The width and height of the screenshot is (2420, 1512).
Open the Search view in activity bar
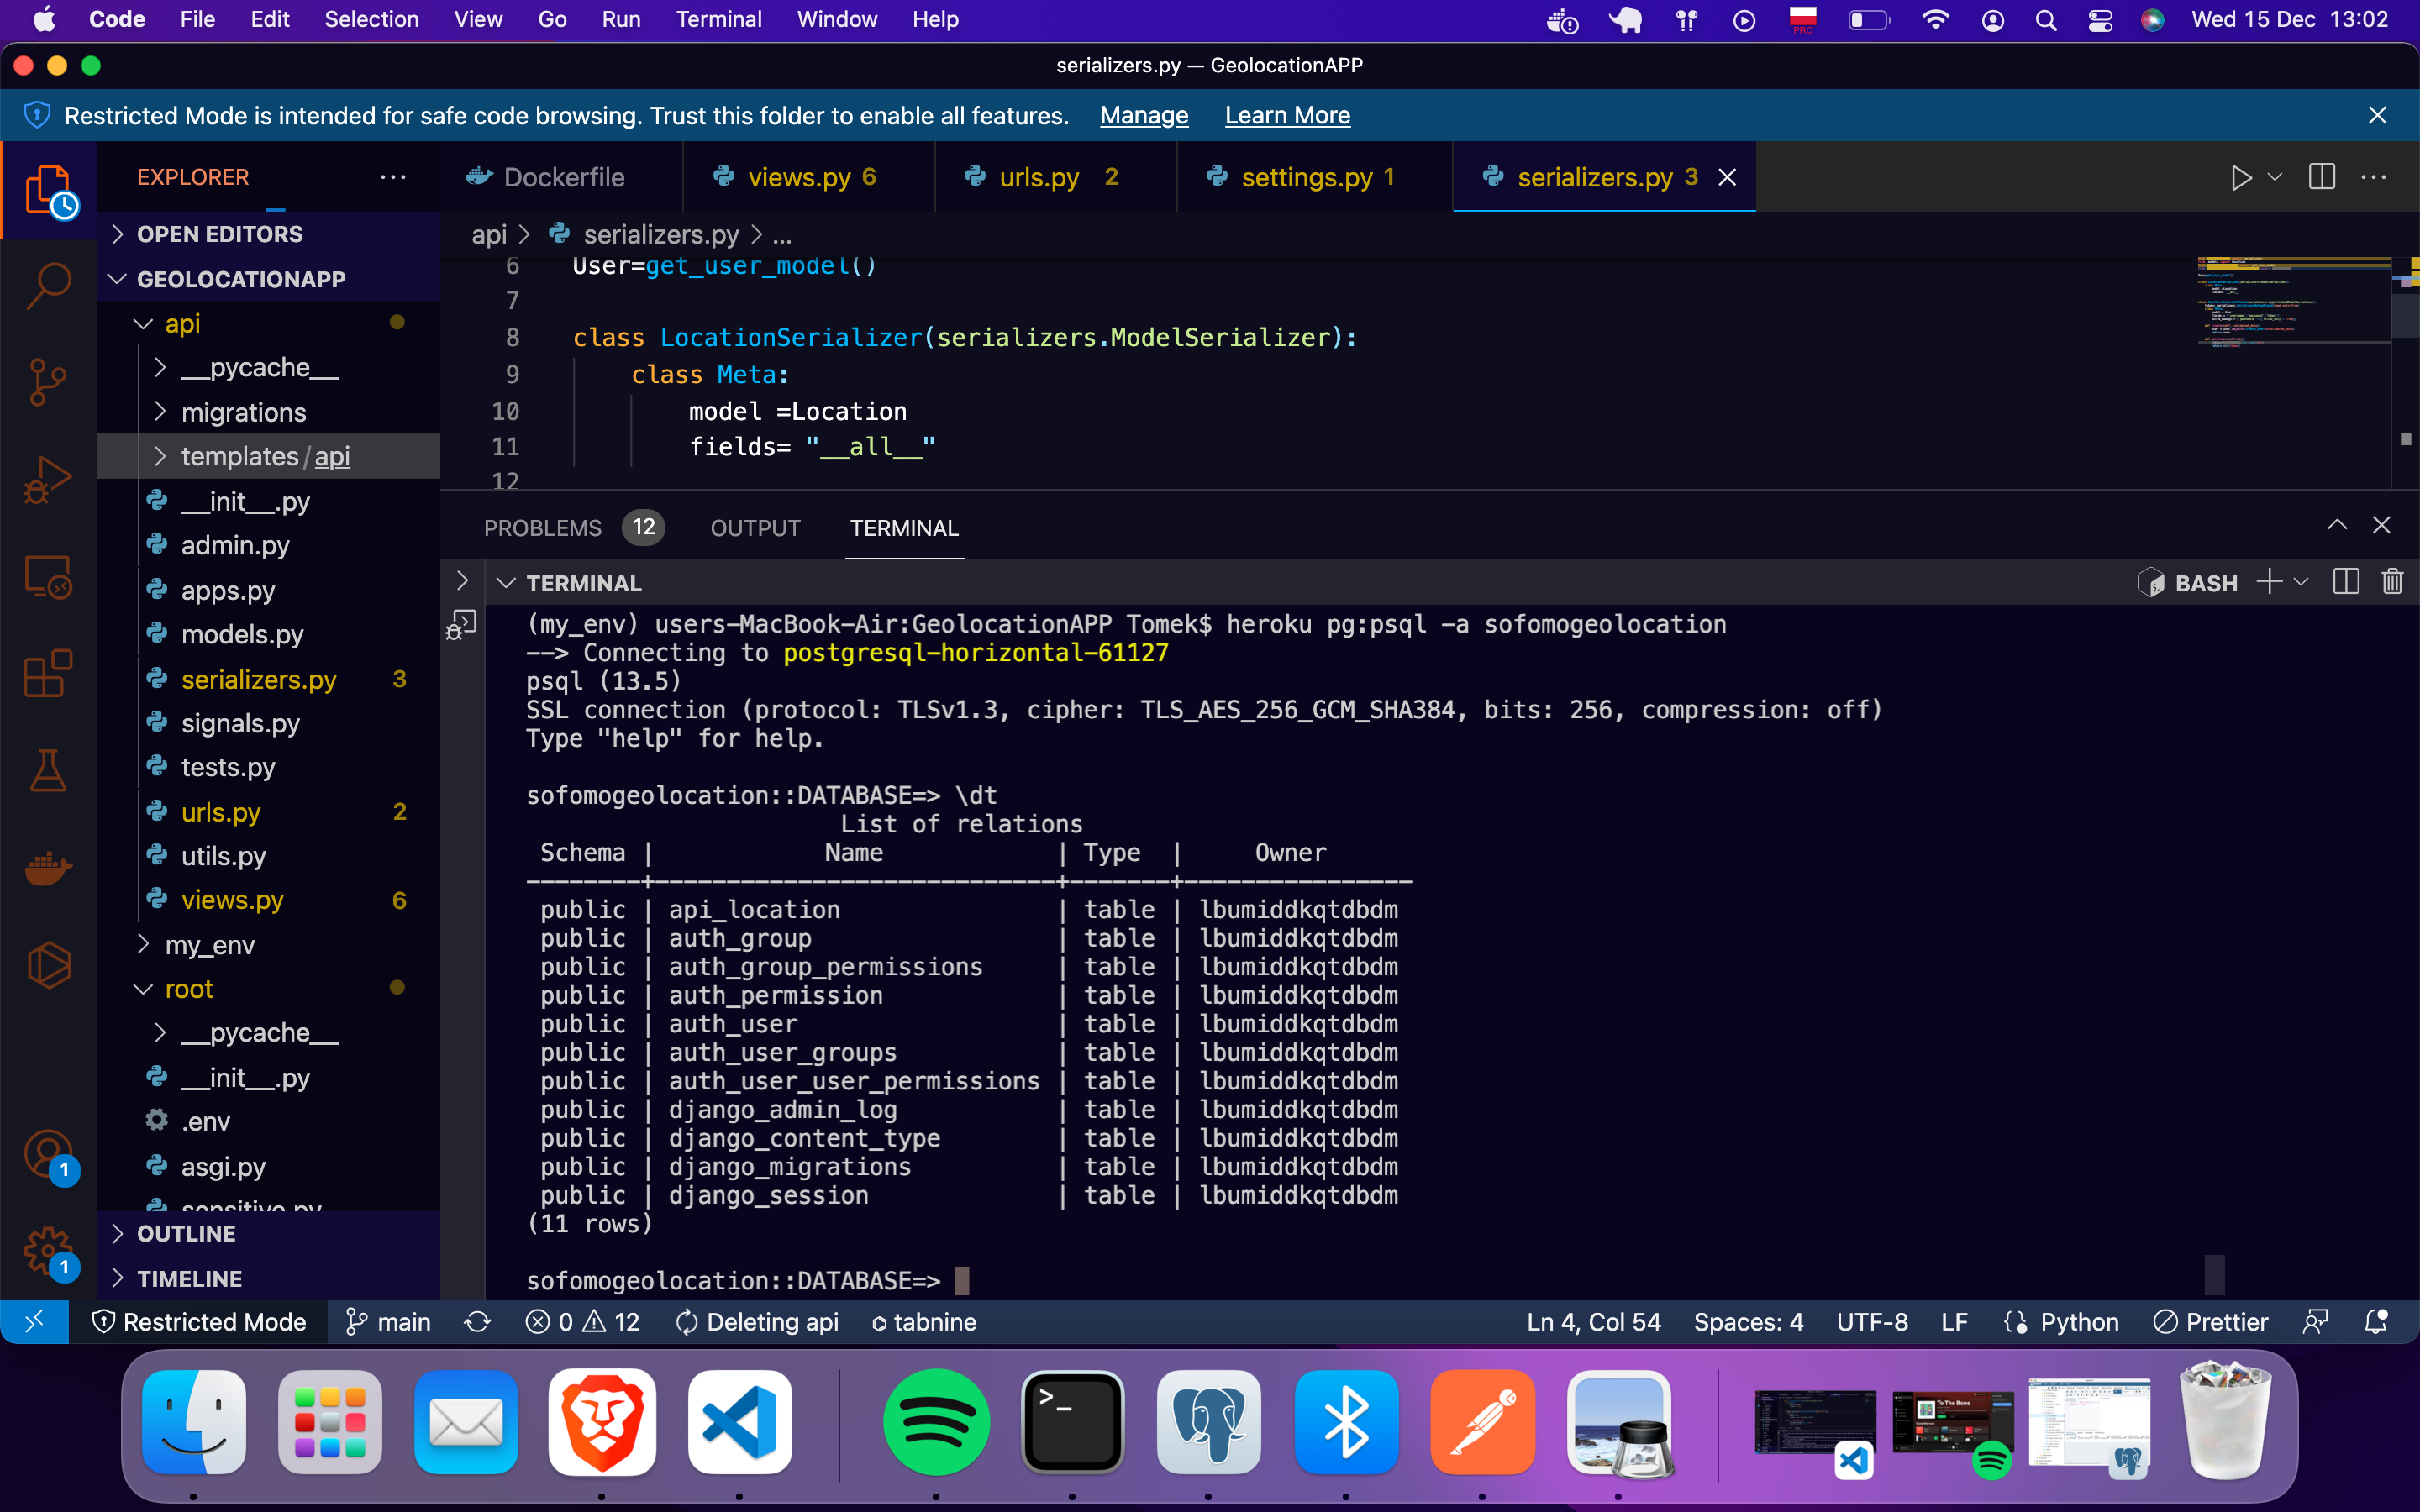coord(48,285)
